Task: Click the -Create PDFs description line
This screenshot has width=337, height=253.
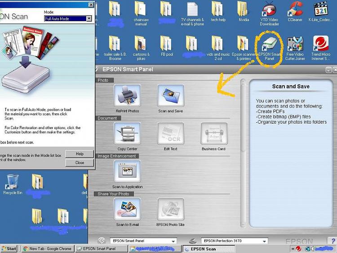Action: 270,111
